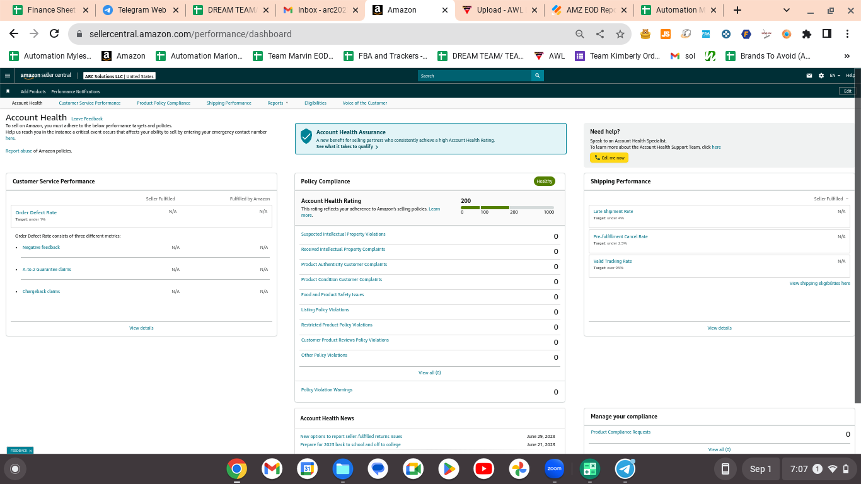Go to the Shipping Performance tab
Screen dimensions: 861x484
coord(229,103)
